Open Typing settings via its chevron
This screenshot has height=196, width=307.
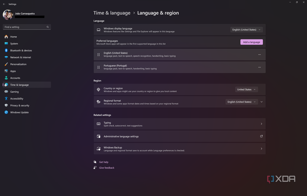click(261, 124)
